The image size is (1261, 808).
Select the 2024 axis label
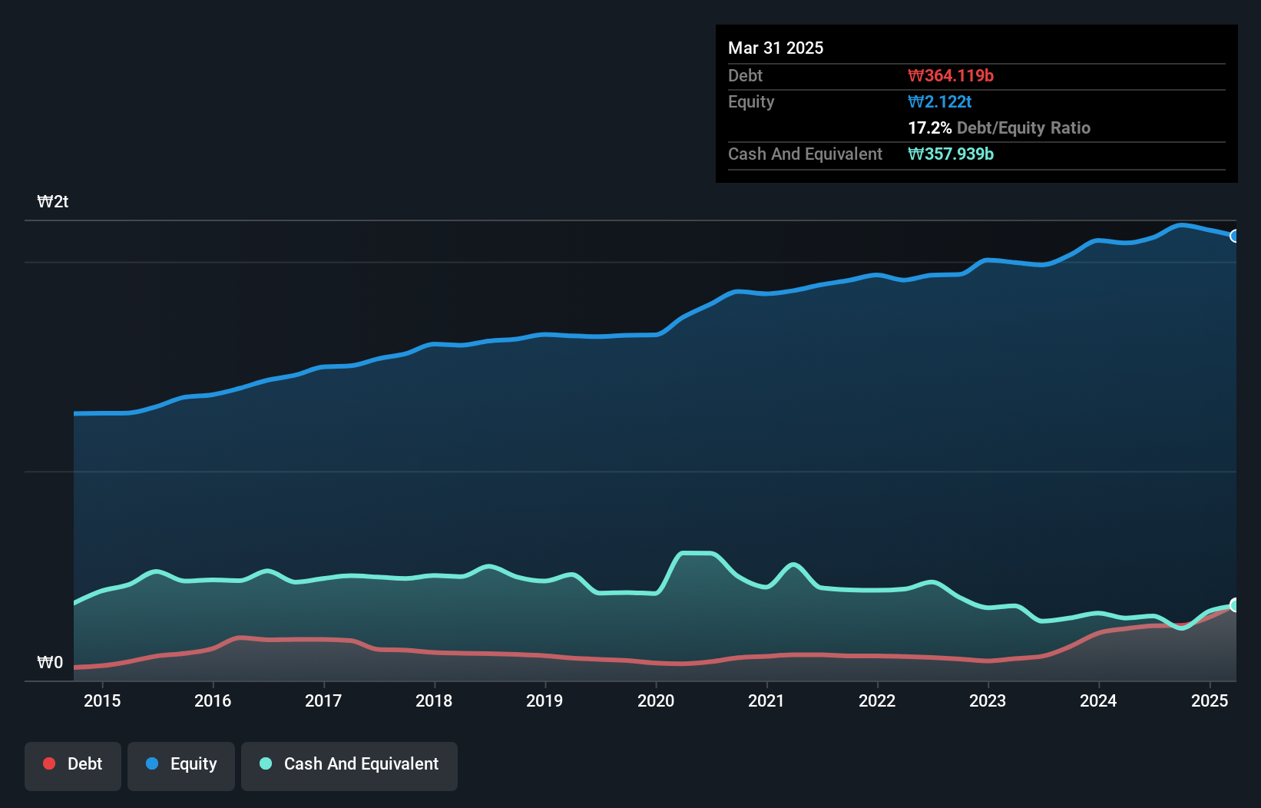(x=1098, y=700)
